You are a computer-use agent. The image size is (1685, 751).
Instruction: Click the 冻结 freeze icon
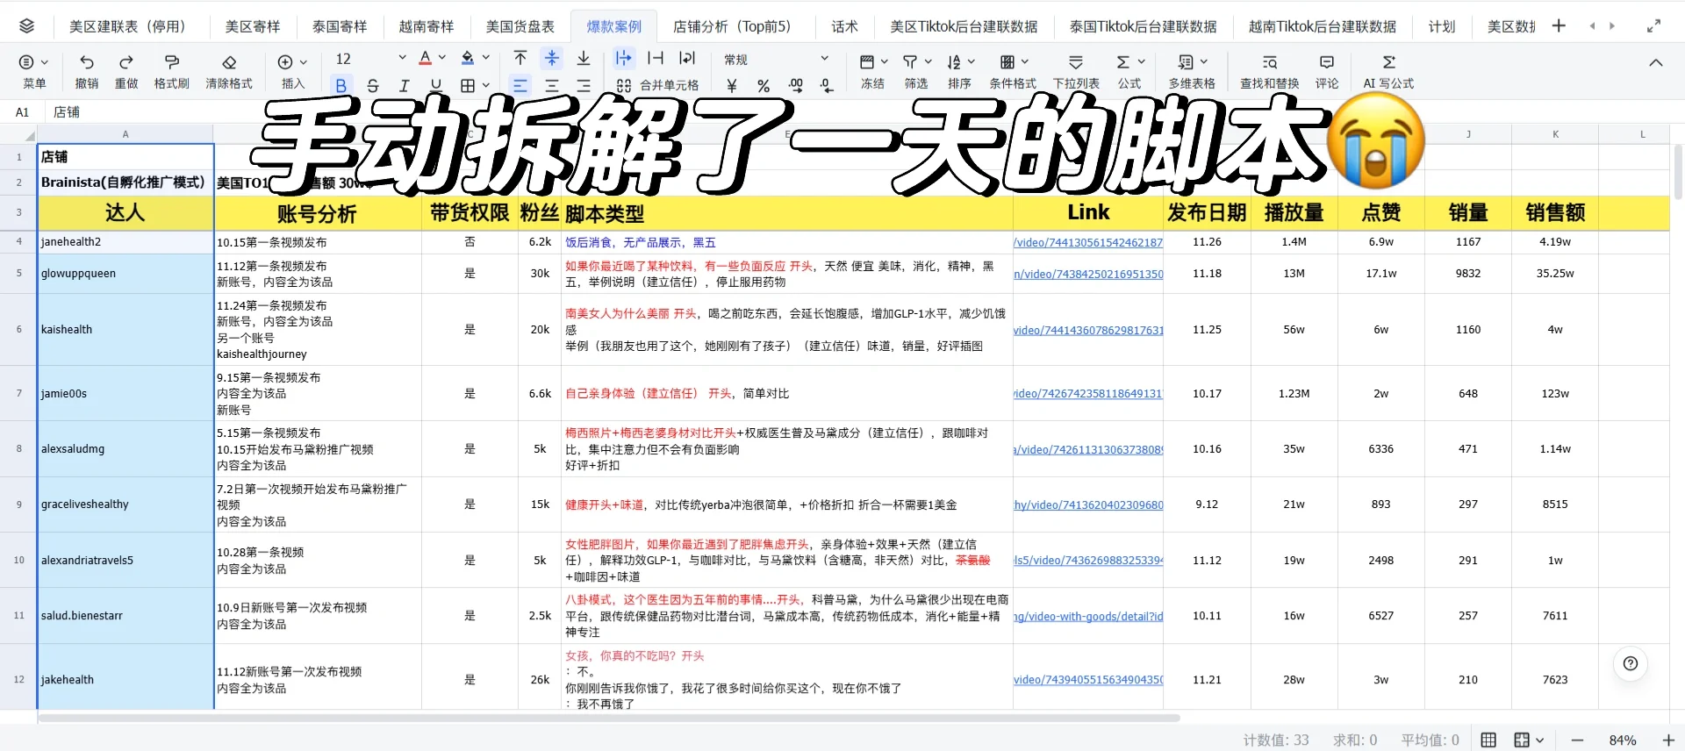[x=867, y=61]
